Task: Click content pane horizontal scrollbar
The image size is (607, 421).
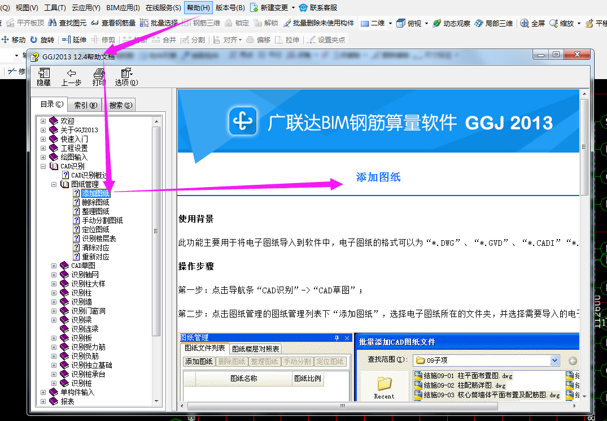Action: (343, 406)
